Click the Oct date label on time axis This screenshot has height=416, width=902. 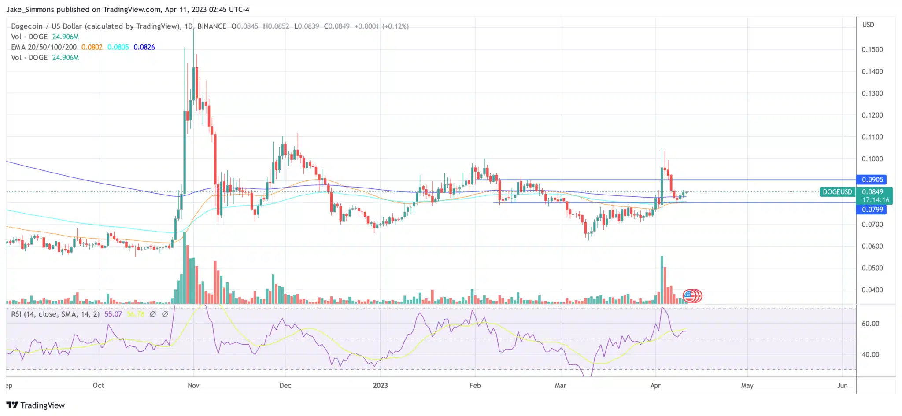pos(99,386)
